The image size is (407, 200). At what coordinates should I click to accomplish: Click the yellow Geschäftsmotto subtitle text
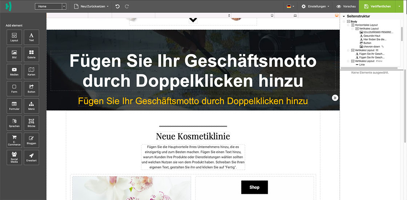193,101
